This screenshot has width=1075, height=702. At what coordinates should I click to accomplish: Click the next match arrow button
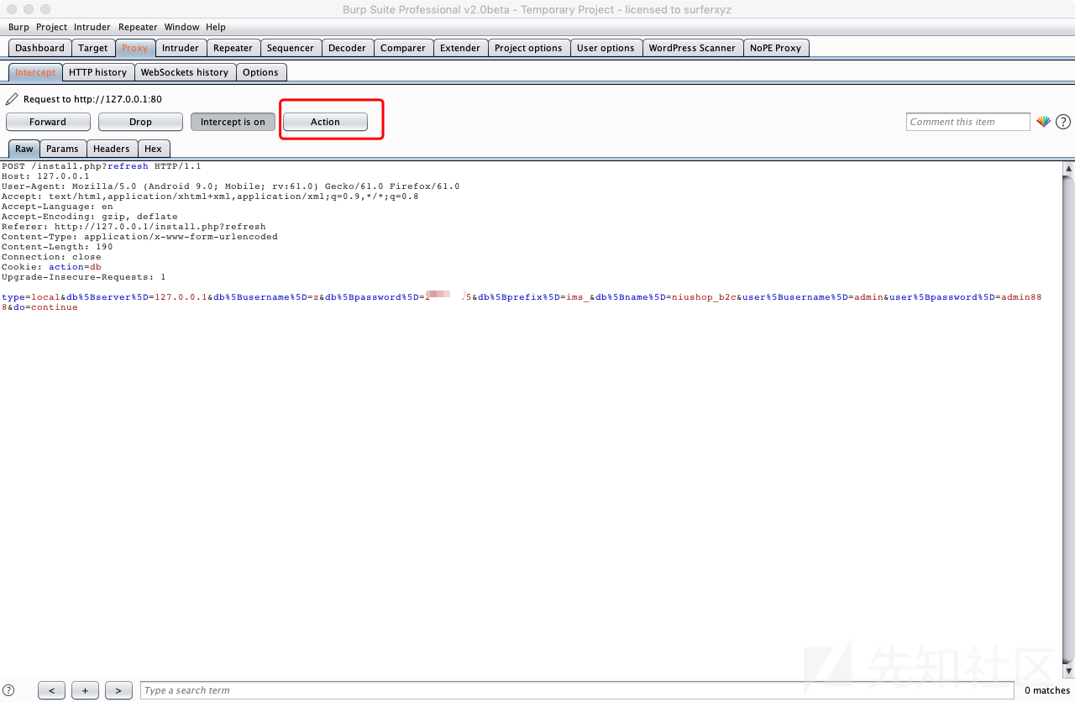pos(118,690)
